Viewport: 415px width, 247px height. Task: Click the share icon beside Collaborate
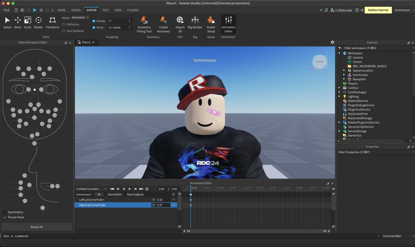362,10
